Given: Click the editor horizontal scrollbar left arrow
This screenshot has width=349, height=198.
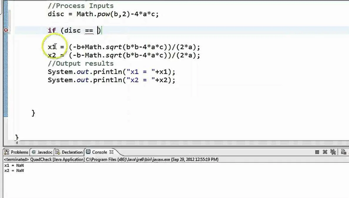Looking at the screenshot, I should pyautogui.click(x=17, y=143).
